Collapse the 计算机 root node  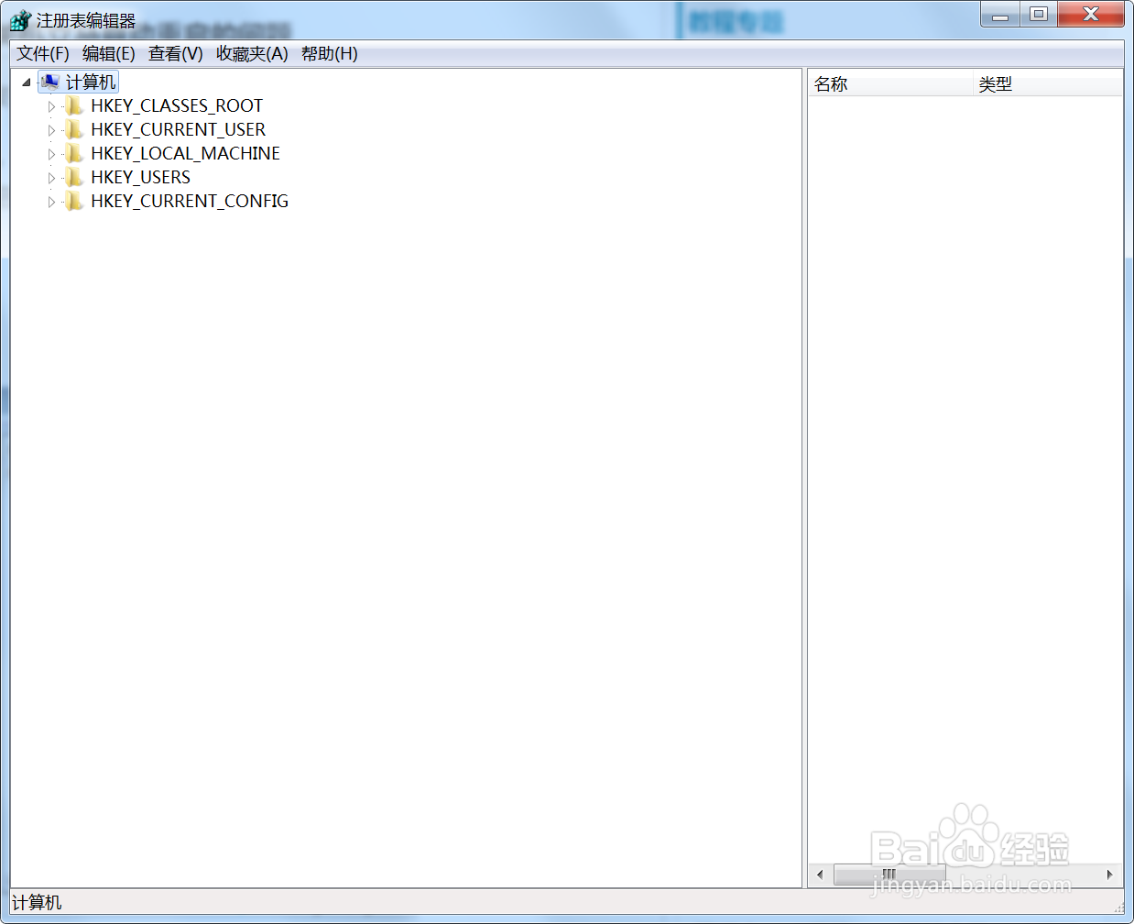[x=26, y=82]
